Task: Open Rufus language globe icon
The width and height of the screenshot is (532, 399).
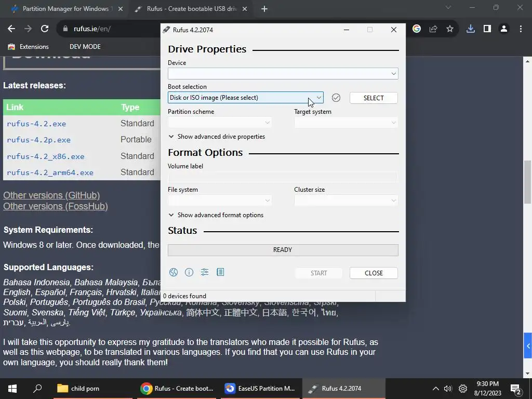Action: 174,272
